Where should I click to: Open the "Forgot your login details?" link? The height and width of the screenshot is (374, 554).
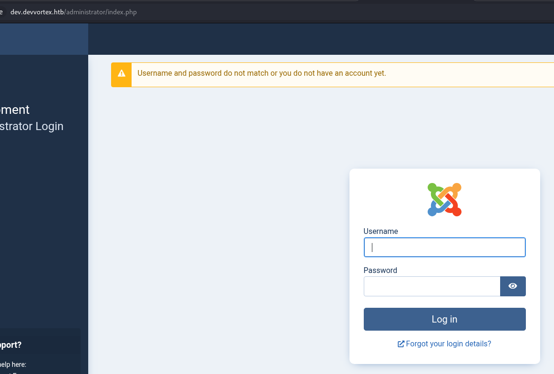coord(448,344)
